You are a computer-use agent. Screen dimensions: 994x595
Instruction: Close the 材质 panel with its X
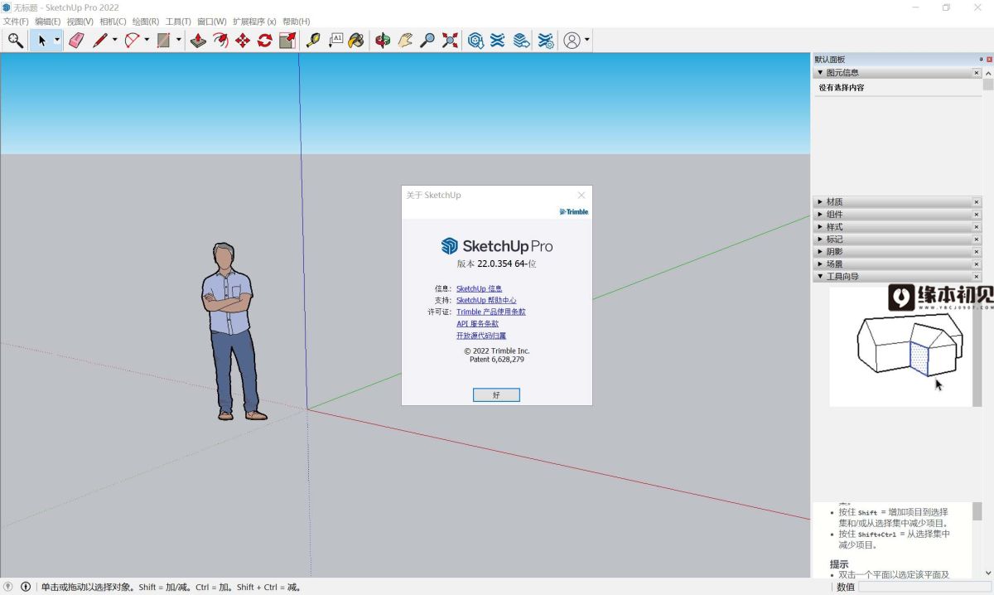(977, 202)
